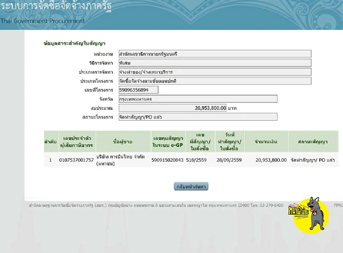343x253 pixels.
Task: Click the กลับหน้าค้นหา button
Action: (x=191, y=186)
